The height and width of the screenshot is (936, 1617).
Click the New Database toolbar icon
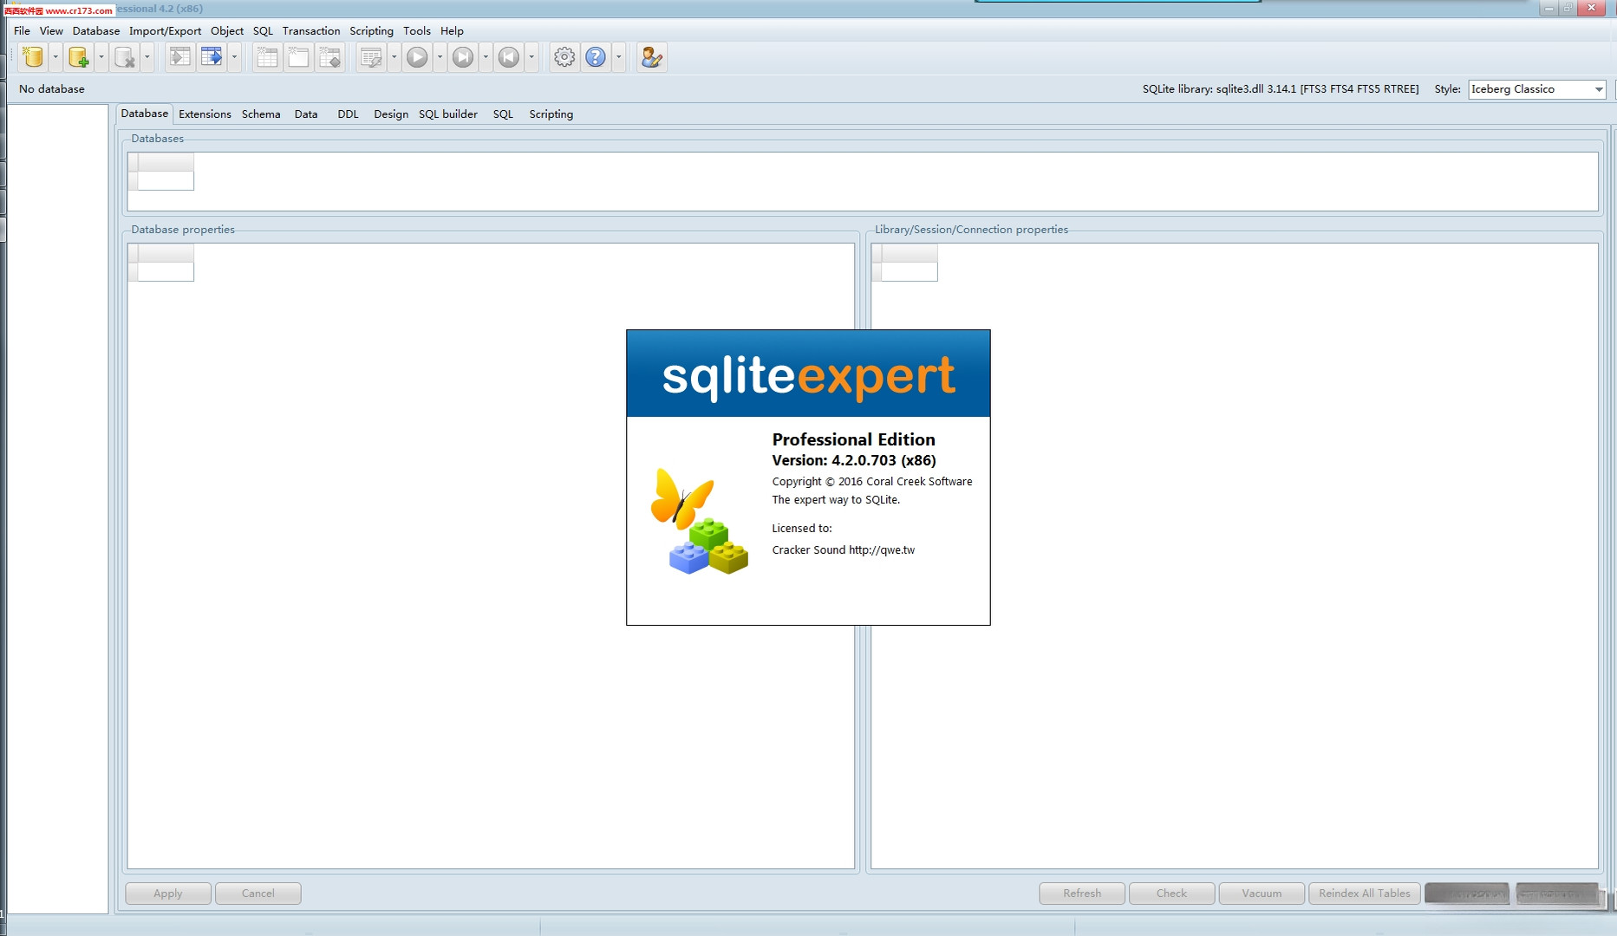(33, 57)
